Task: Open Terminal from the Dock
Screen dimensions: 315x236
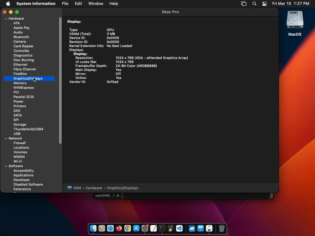Action: coord(162,228)
